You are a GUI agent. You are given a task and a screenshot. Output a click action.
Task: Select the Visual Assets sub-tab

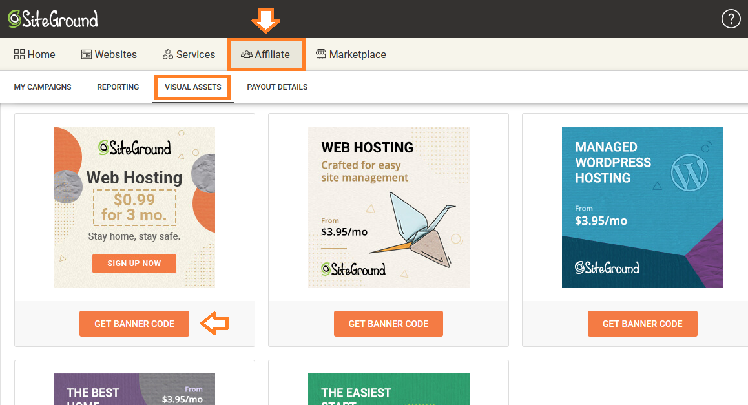192,87
